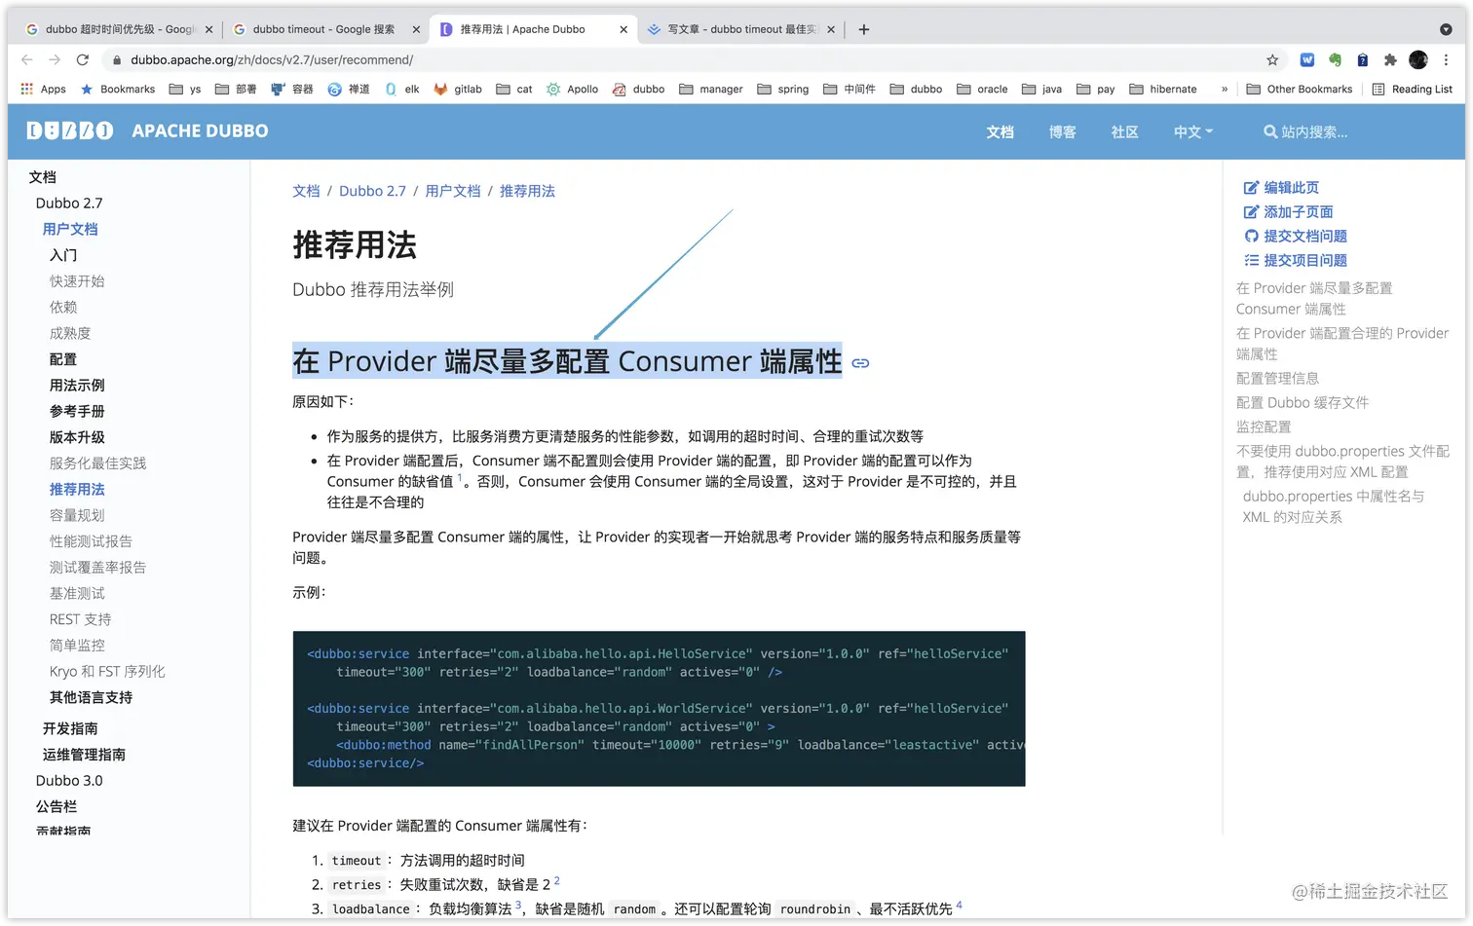The height and width of the screenshot is (926, 1473).
Task: Click the address bar URL
Action: (272, 59)
